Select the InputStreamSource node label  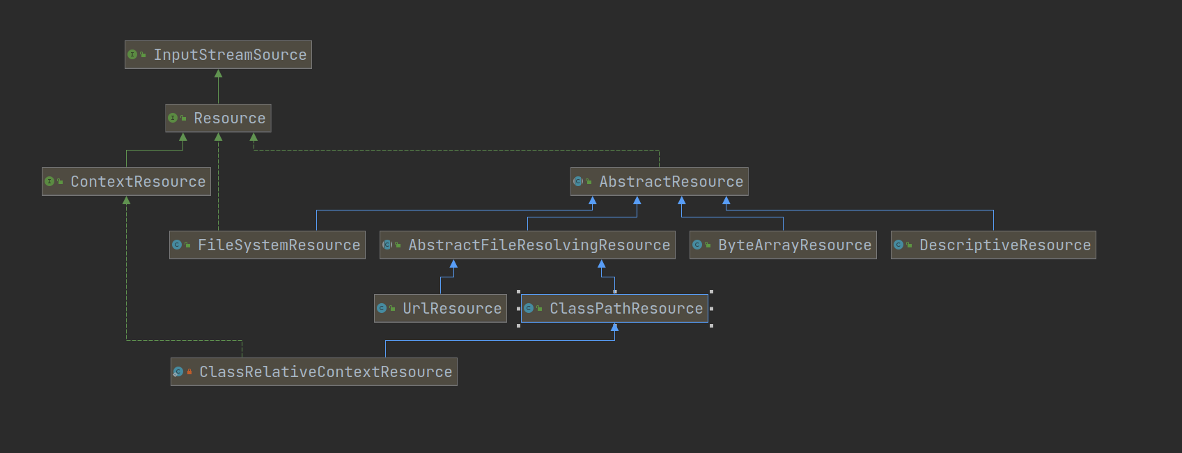pyautogui.click(x=230, y=55)
